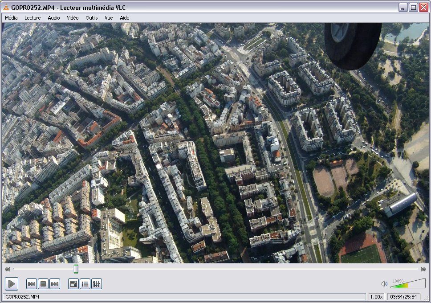
Task: Go to previous media track
Action: pos(32,284)
